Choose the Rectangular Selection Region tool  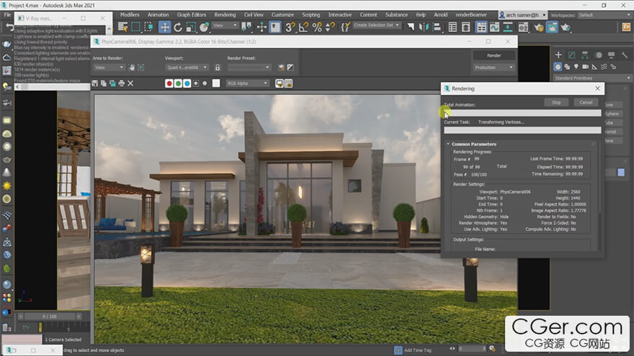point(136,27)
